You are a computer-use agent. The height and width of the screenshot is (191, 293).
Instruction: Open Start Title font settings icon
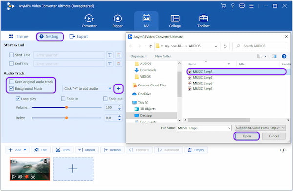pos(110,55)
